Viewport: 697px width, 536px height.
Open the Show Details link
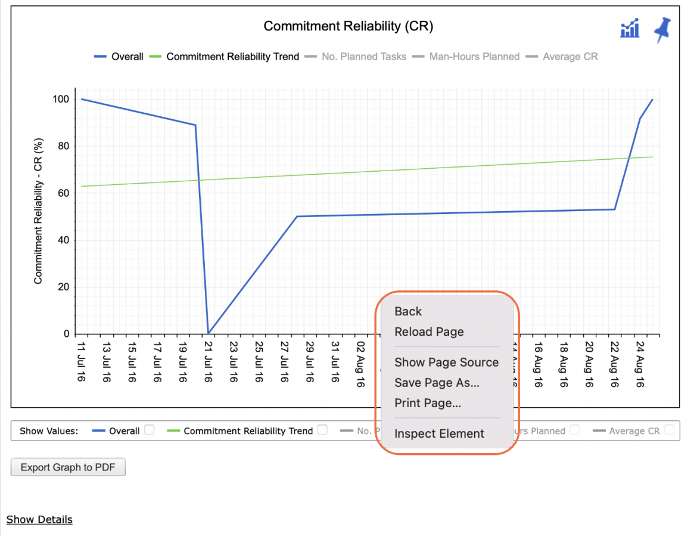(x=39, y=519)
